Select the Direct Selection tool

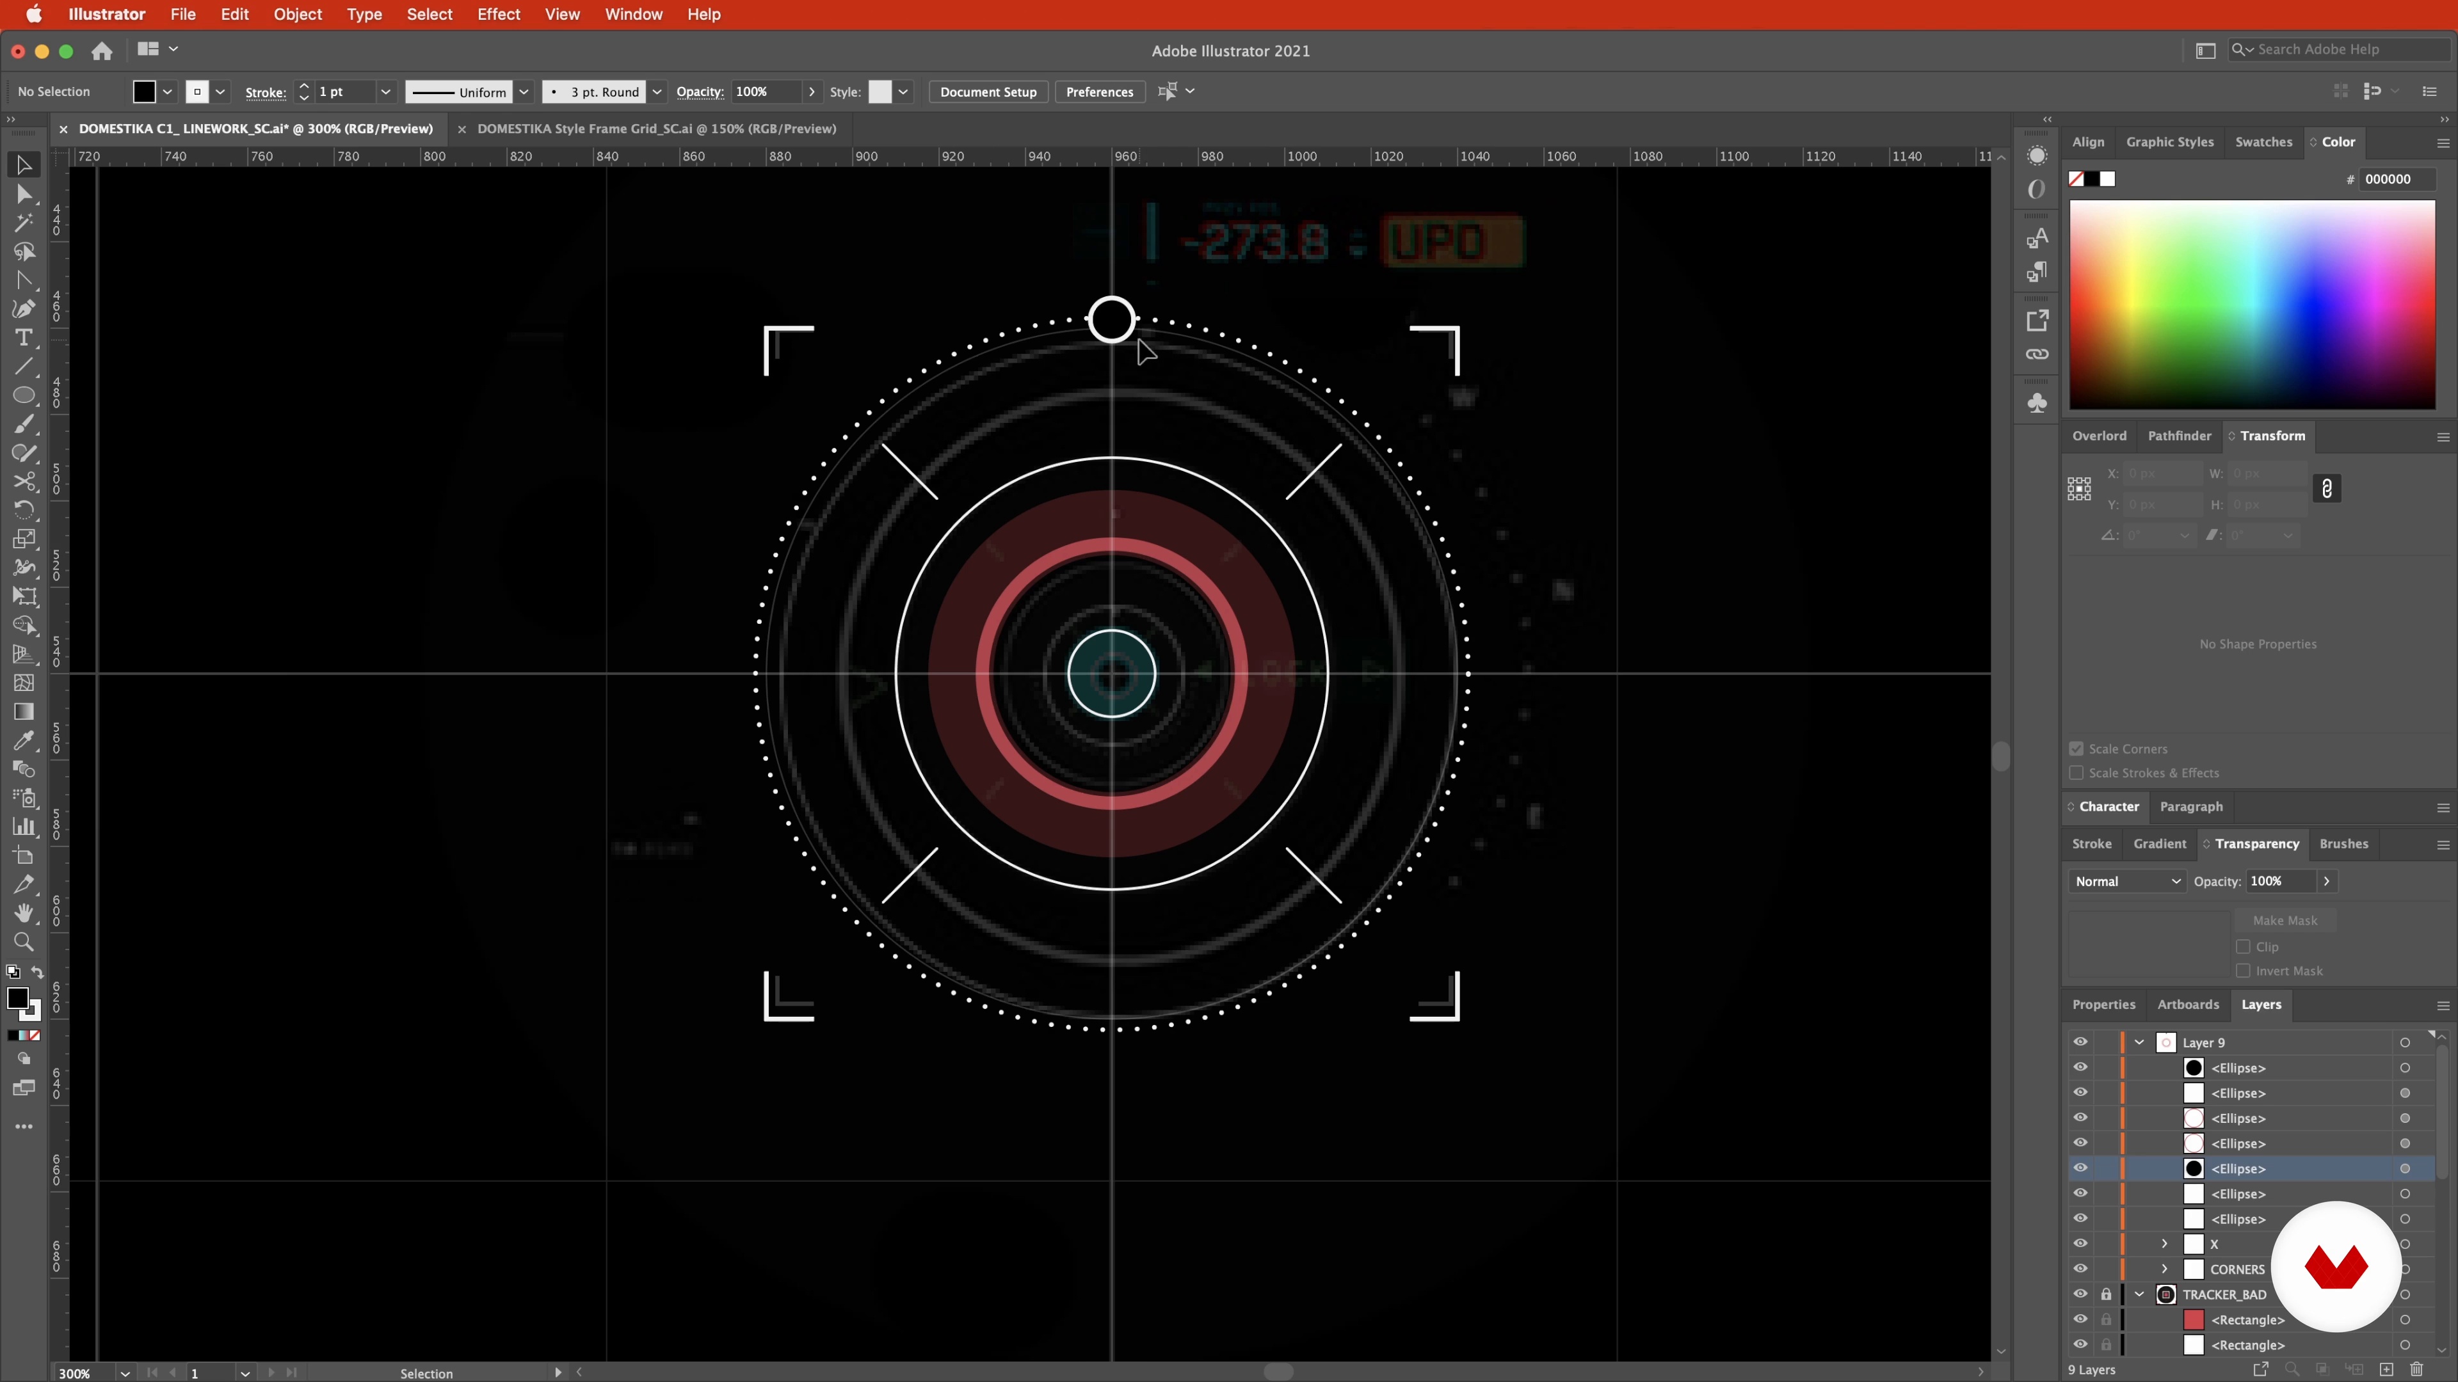tap(24, 195)
